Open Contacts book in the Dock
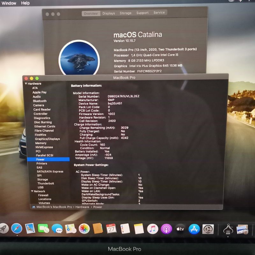Viewport: 255px width, 255px height. coord(98,228)
